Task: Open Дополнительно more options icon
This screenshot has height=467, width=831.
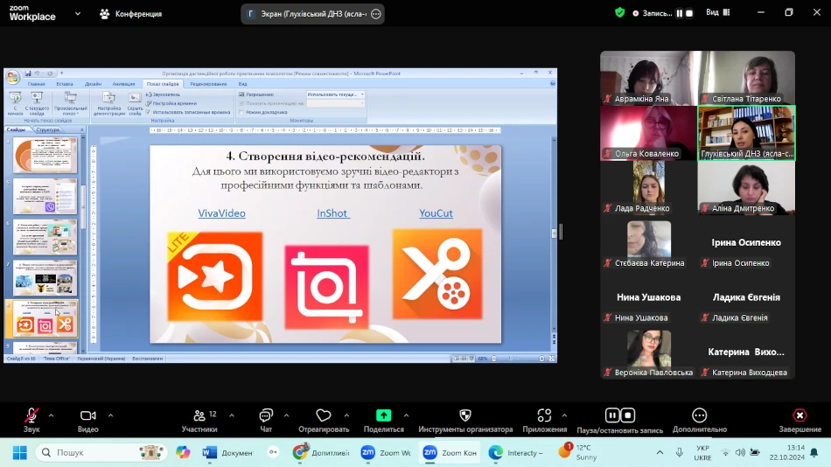Action: pos(699,415)
